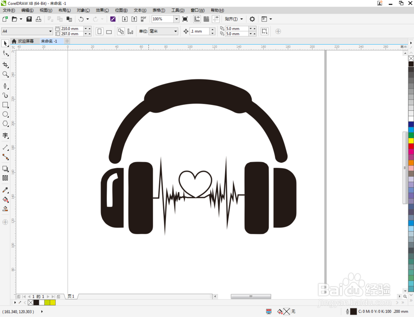This screenshot has width=414, height=317.
Task: Click the New document icon
Action: [x=5, y=19]
